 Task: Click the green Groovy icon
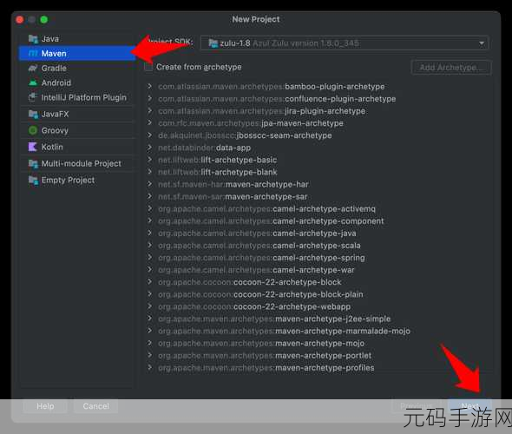(x=33, y=130)
